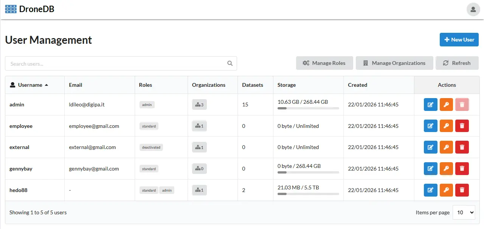
Task: Click the Email column header
Action: coord(76,85)
